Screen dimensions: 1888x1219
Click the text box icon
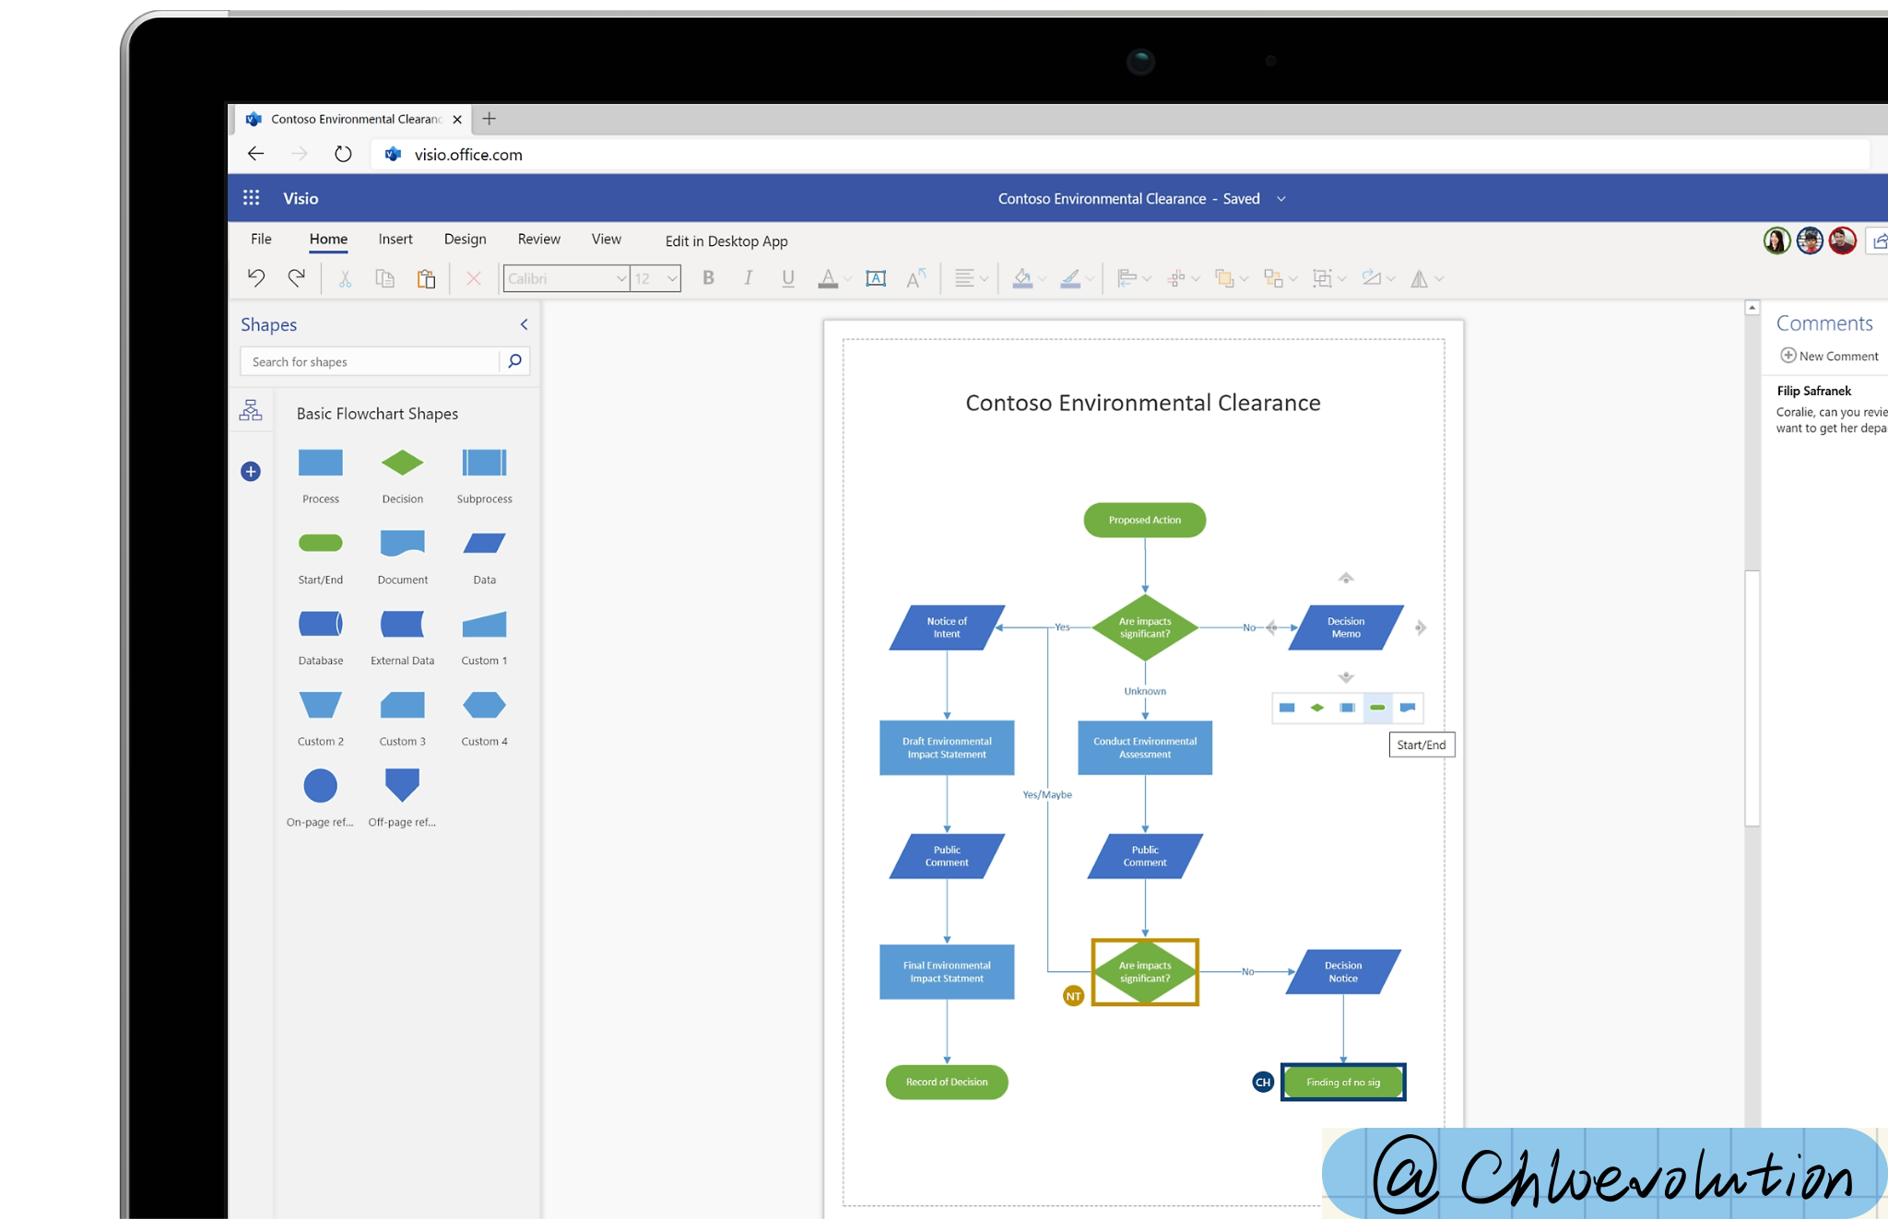(x=876, y=278)
